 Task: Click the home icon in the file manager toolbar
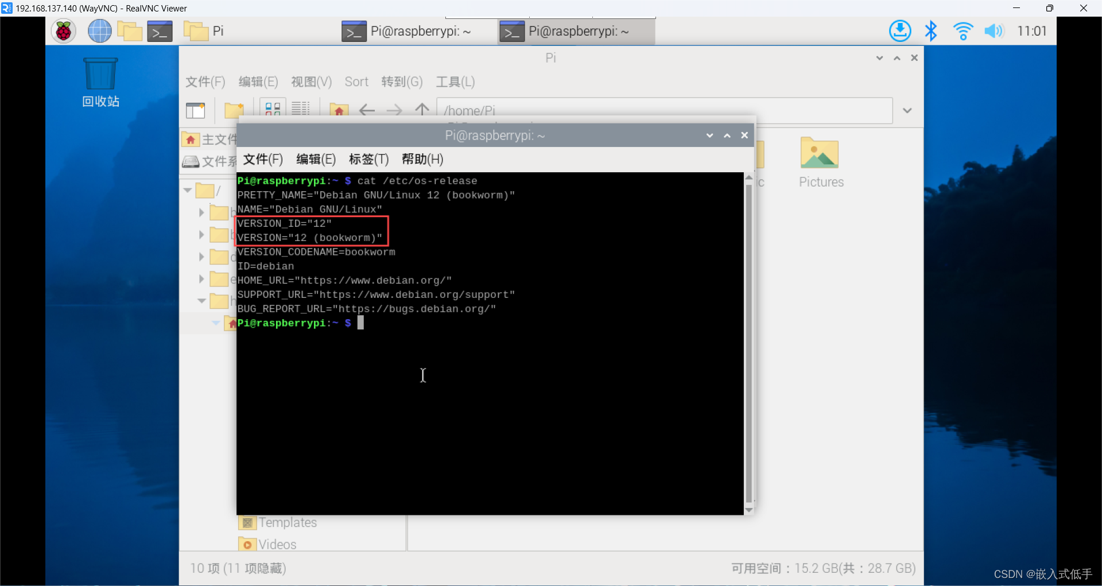click(x=340, y=109)
